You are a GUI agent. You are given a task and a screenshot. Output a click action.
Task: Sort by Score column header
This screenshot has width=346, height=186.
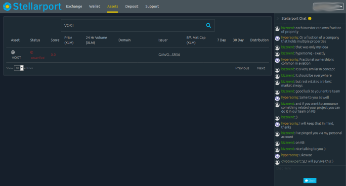click(x=55, y=40)
